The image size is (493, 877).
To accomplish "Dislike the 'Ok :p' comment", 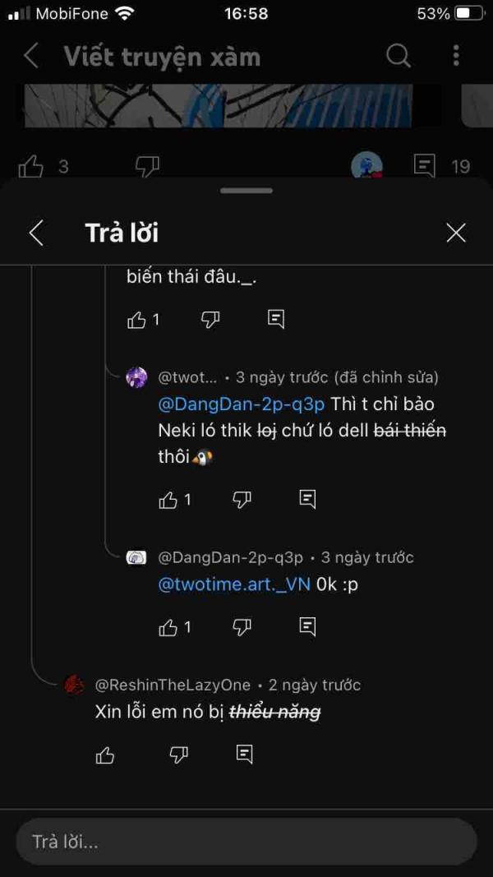I will [x=242, y=628].
